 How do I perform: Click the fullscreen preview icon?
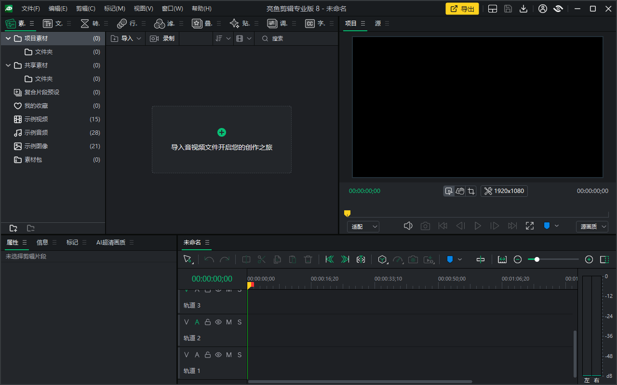[530, 226]
